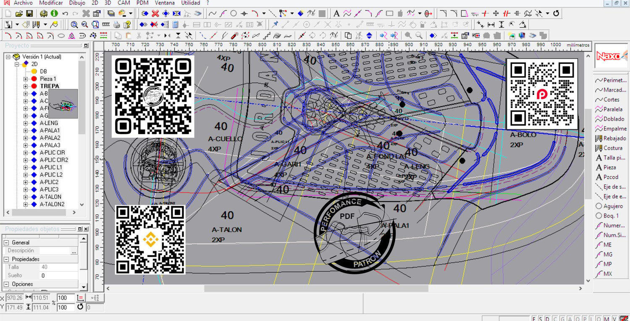The width and height of the screenshot is (630, 321).
Task: Collapse the 2D tree node
Action: coord(17,64)
